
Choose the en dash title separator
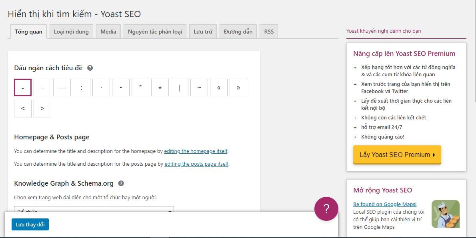coord(42,87)
